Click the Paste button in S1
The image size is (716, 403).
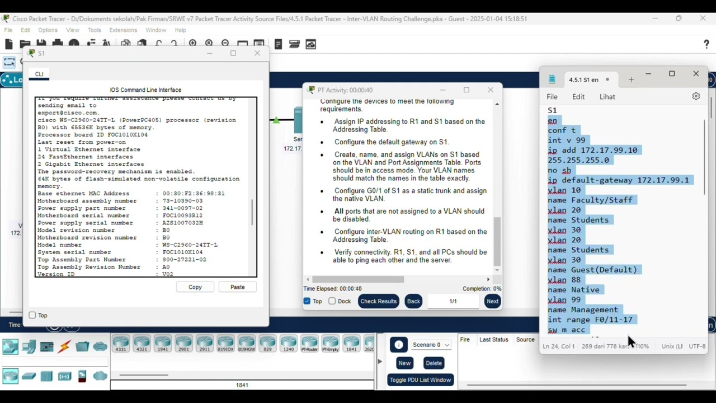tap(238, 287)
